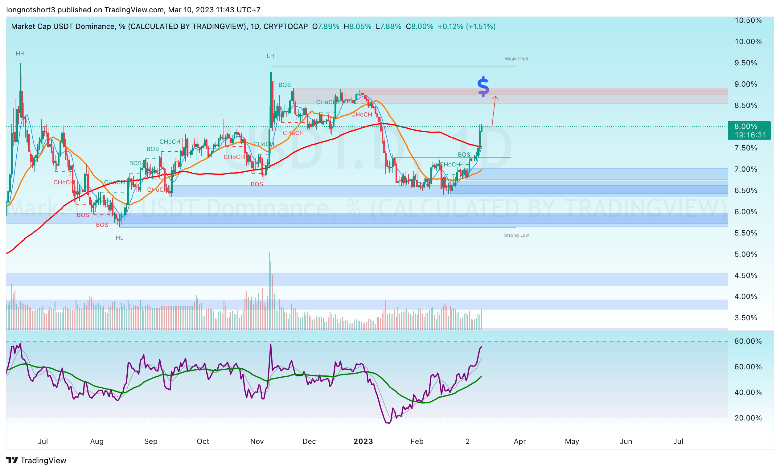This screenshot has width=780, height=471.
Task: Click the 80.00% oscillator axis label
Action: [x=748, y=341]
